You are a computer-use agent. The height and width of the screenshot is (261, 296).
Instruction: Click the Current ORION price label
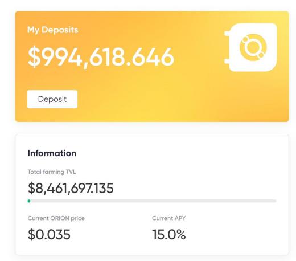pyautogui.click(x=56, y=218)
